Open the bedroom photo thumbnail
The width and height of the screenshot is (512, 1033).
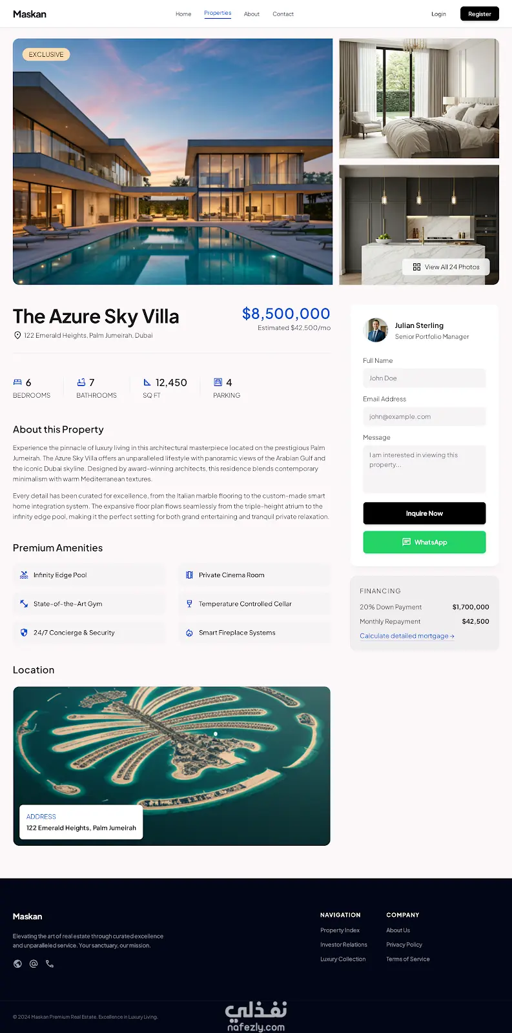[x=419, y=98]
